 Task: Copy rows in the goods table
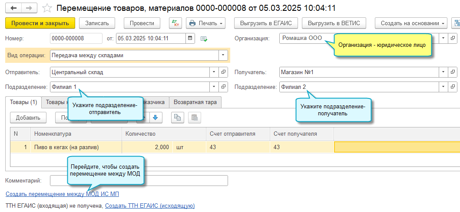[177, 117]
